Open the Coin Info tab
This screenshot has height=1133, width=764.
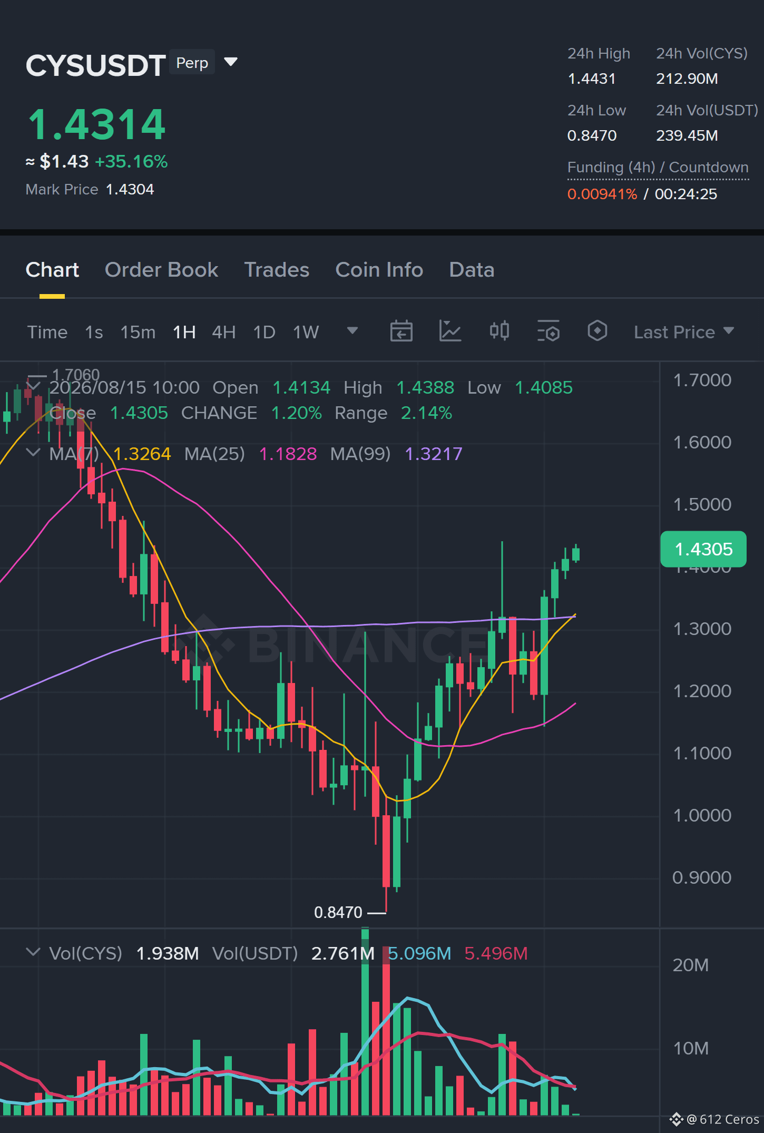[x=379, y=270]
